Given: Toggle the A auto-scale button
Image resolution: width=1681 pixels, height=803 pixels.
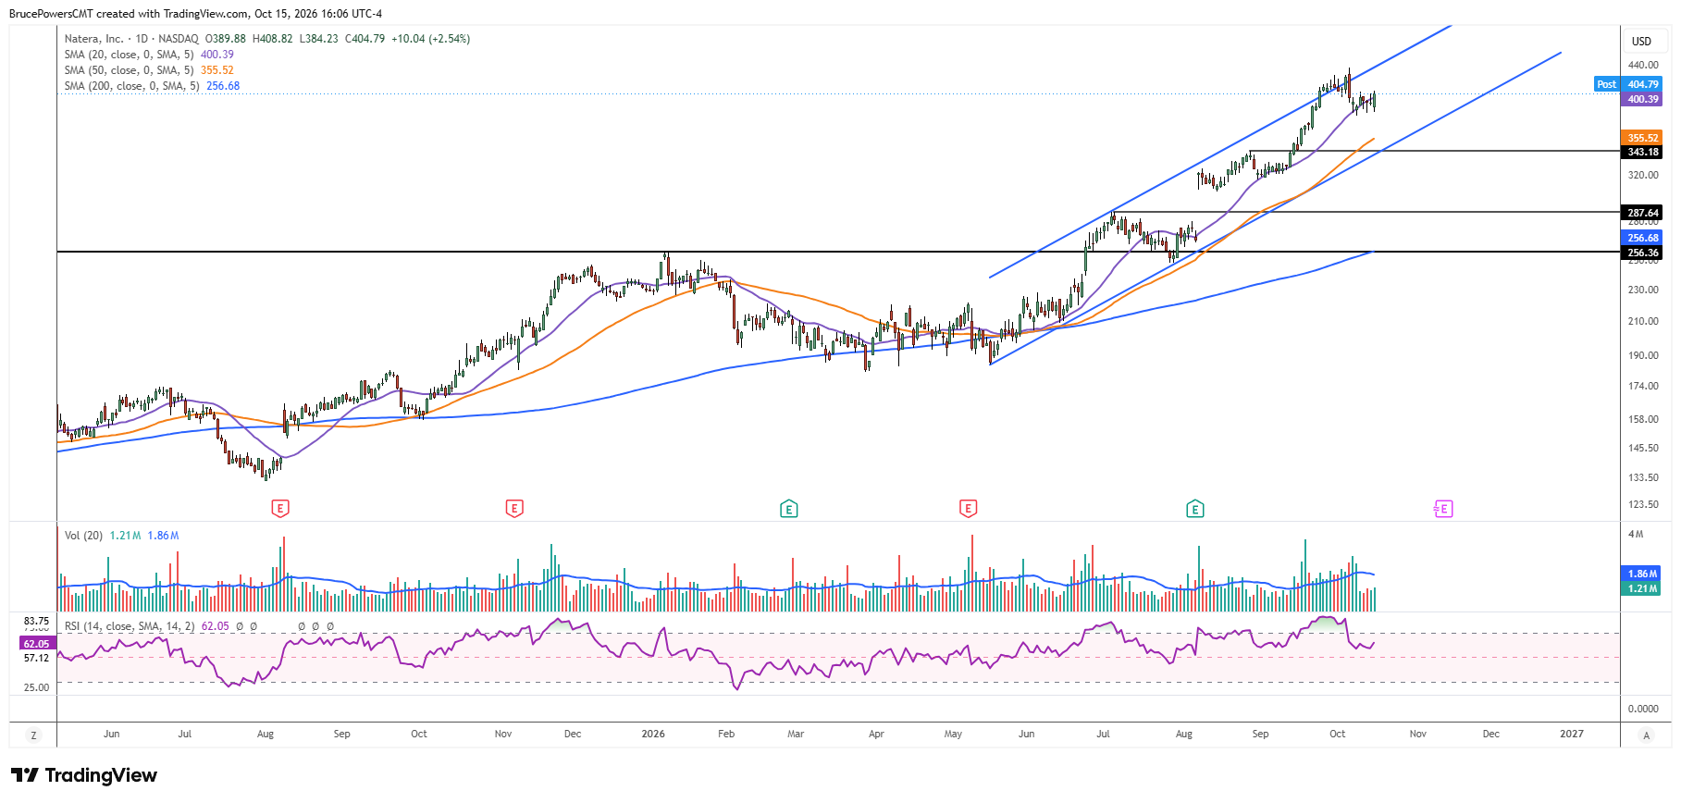Looking at the screenshot, I should click(x=1646, y=735).
